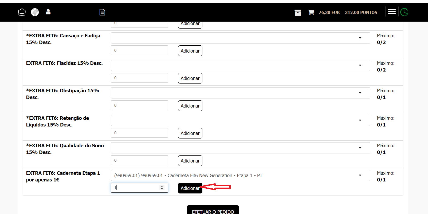Click Adicionar for Qualidade do Sono
The height and width of the screenshot is (214, 428).
(190, 161)
